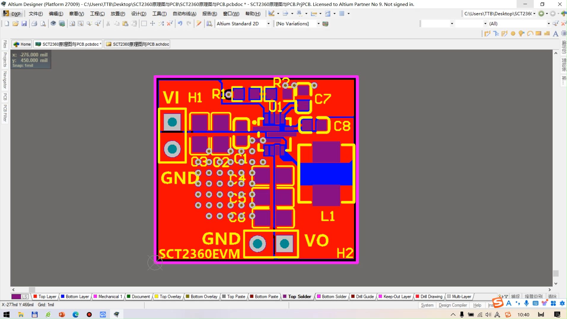Click the Top Layer red color swatch
The width and height of the screenshot is (567, 319).
[x=35, y=296]
